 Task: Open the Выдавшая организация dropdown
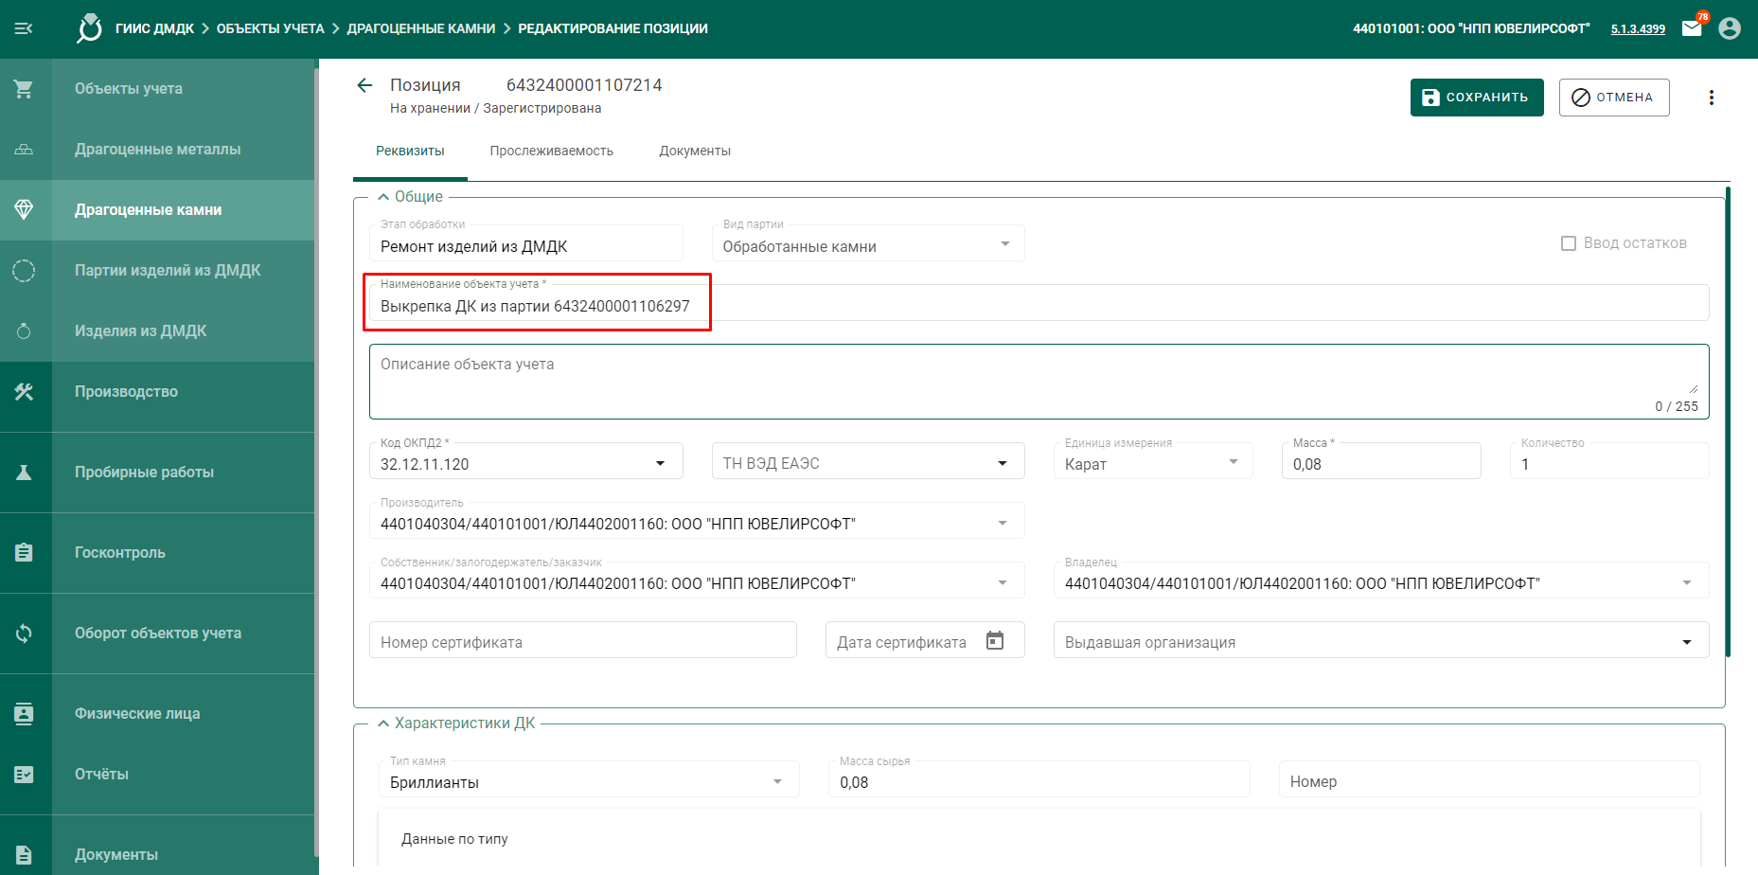[1381, 640]
